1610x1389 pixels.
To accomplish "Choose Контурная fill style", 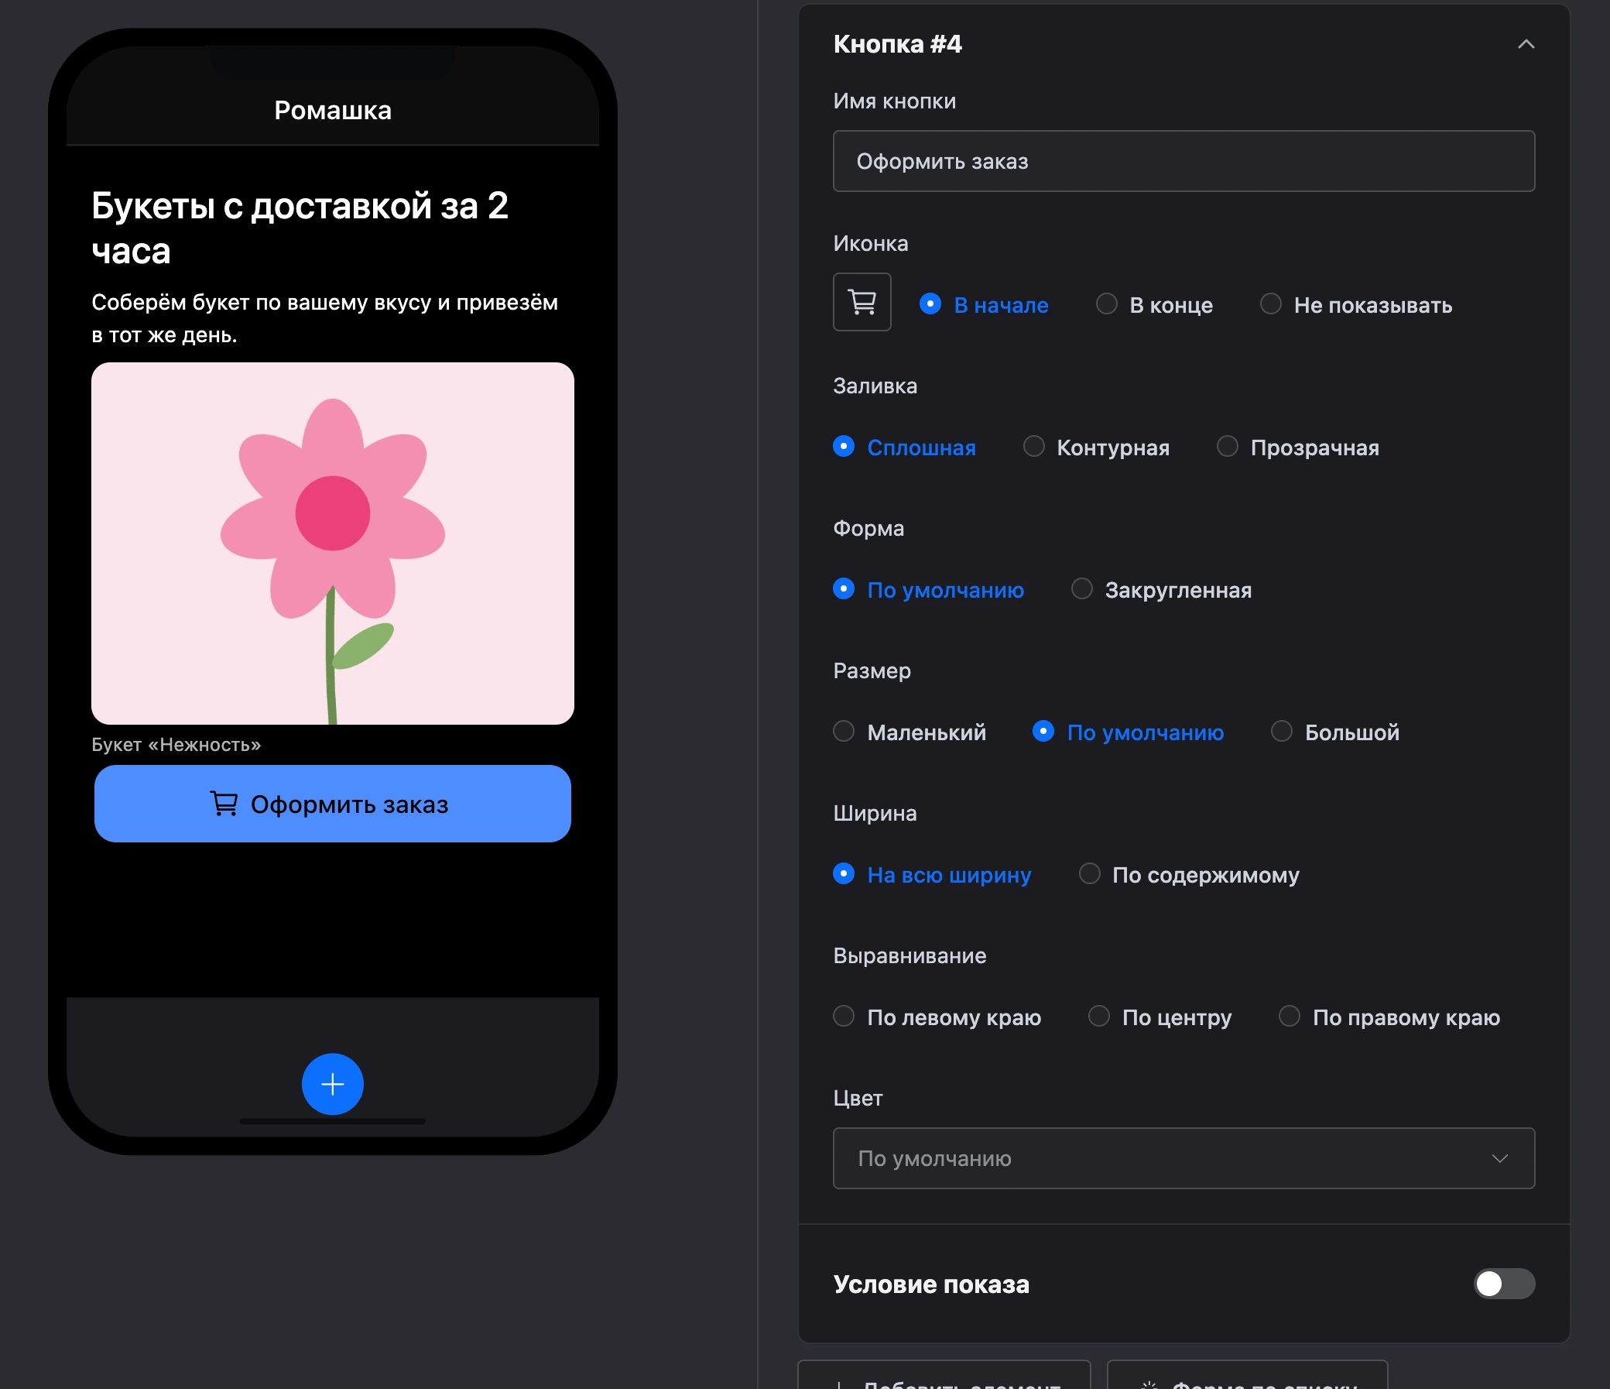I will pos(1095,447).
